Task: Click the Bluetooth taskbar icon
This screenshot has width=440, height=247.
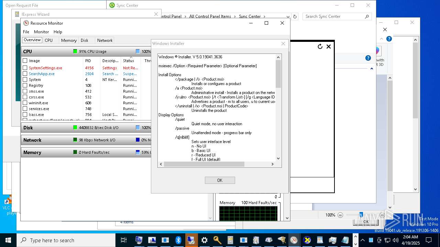Action: tap(178, 240)
